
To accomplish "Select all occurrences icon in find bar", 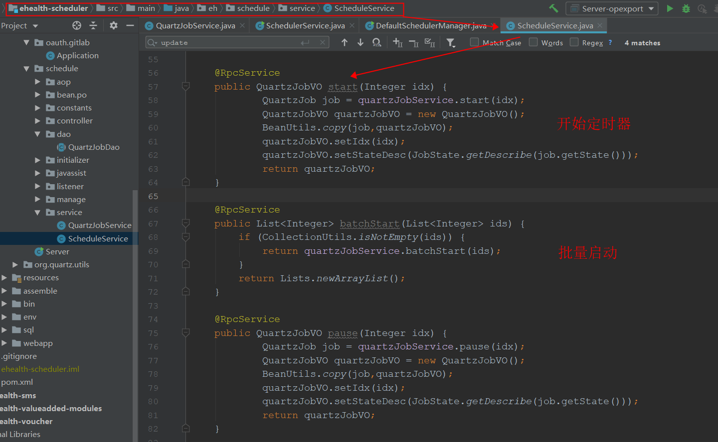I will (x=430, y=43).
